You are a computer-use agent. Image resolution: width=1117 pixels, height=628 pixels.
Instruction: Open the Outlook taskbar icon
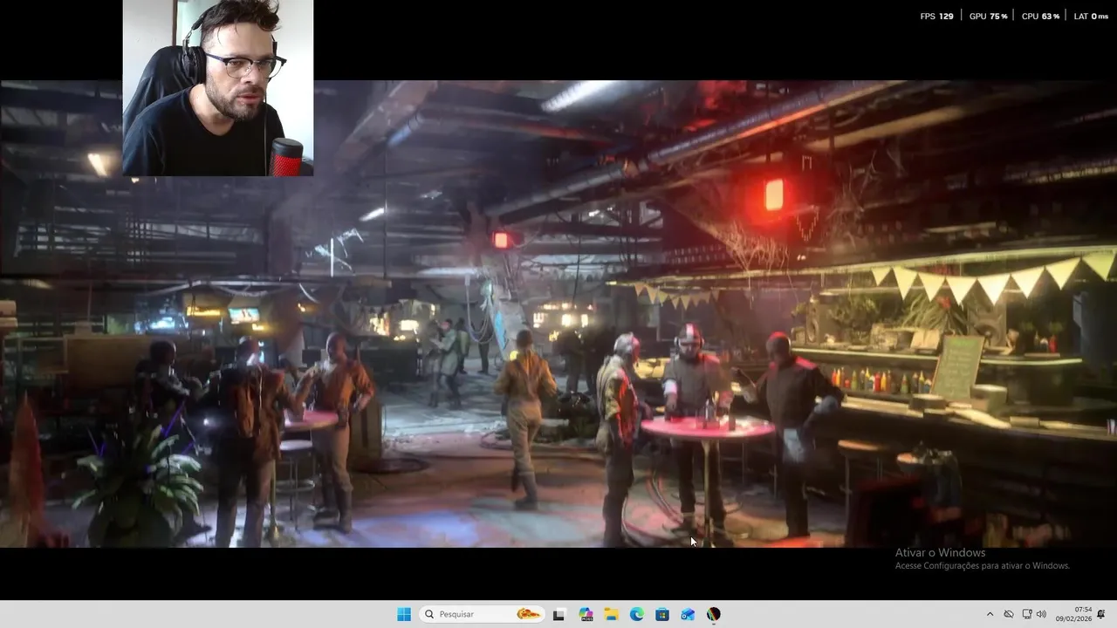pyautogui.click(x=688, y=614)
